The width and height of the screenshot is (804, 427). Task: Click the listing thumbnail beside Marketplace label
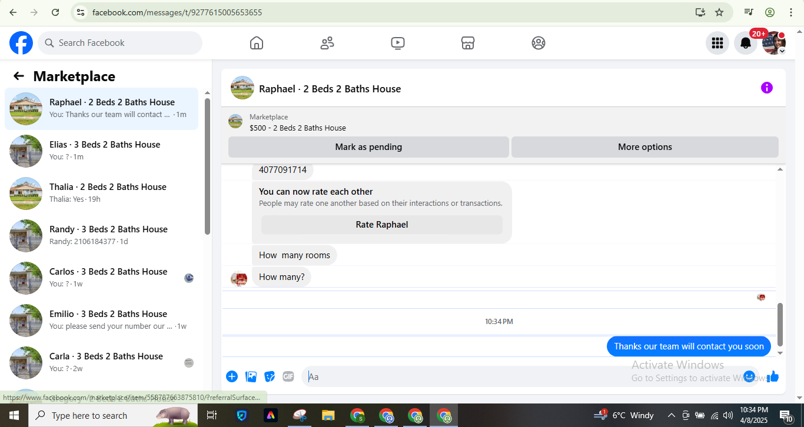click(x=235, y=122)
